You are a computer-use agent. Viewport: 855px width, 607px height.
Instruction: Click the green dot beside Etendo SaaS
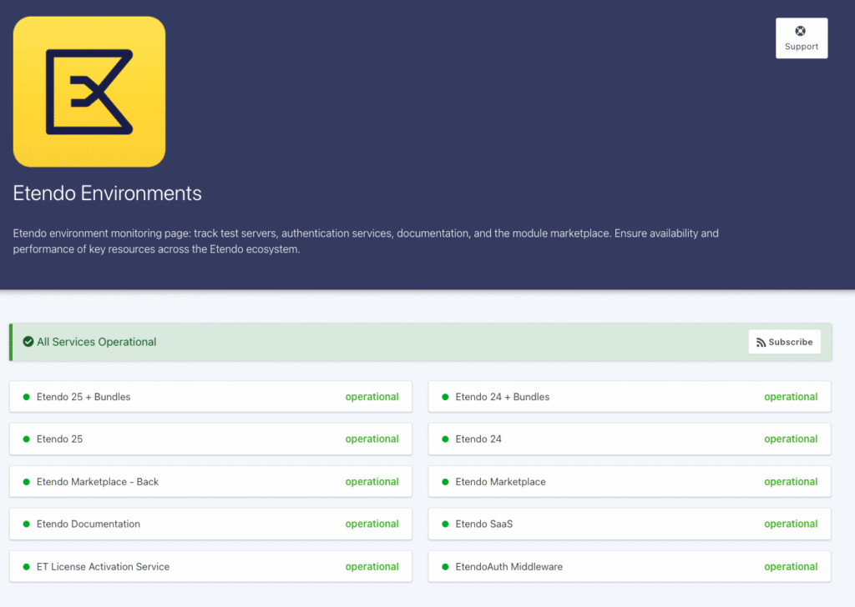(445, 524)
